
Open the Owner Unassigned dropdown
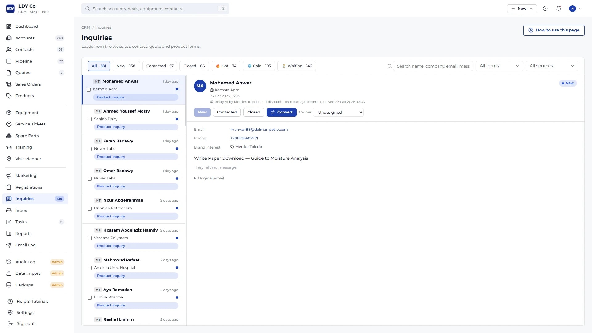(338, 112)
